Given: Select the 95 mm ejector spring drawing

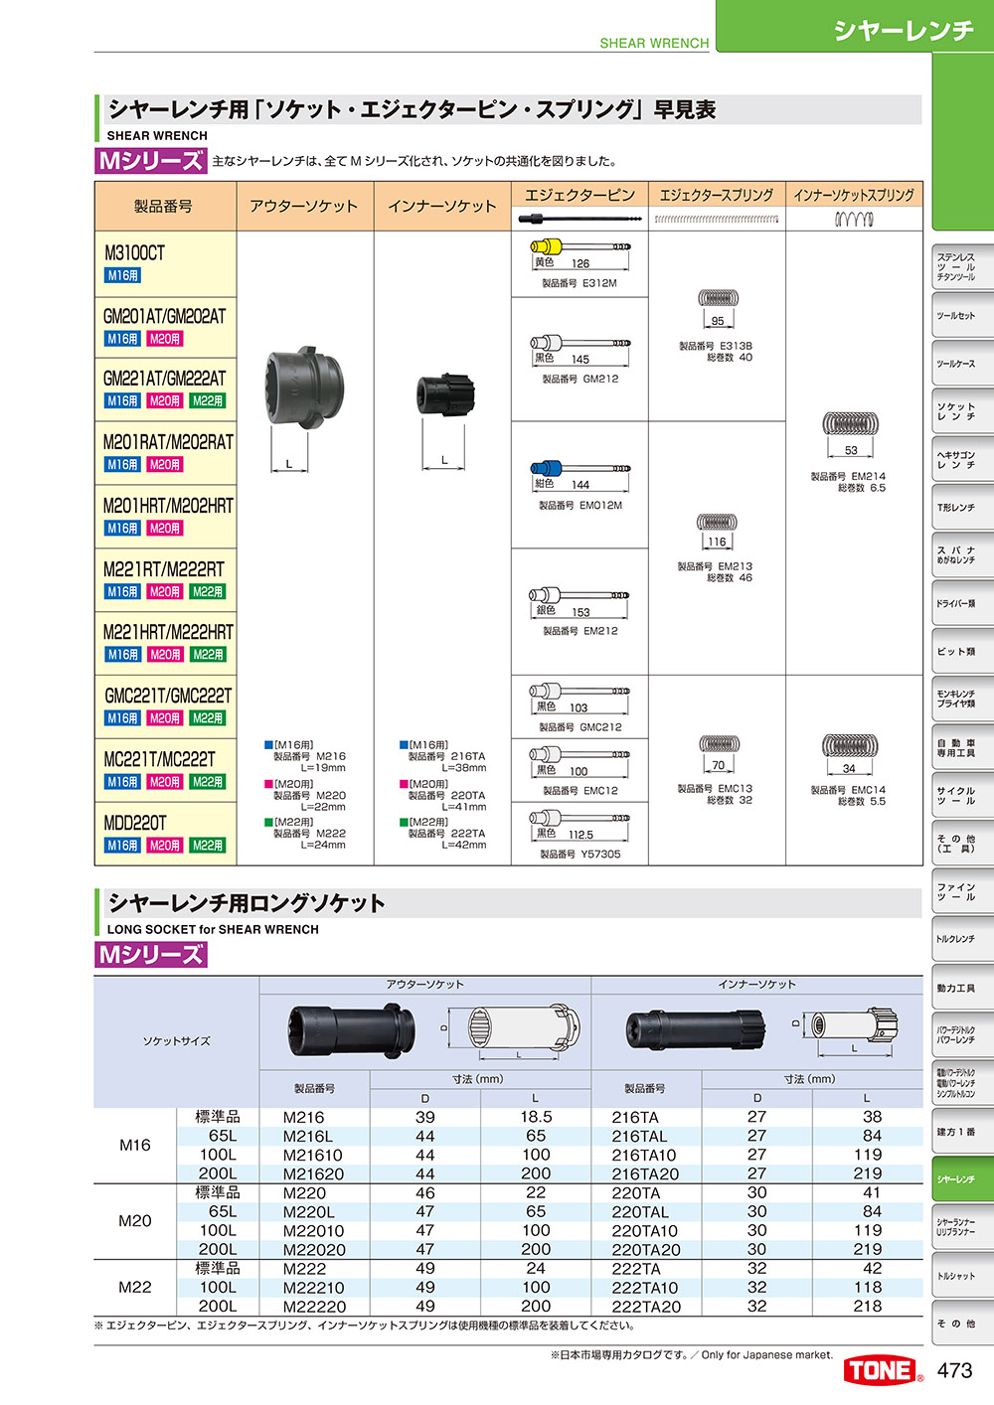Looking at the screenshot, I should [x=718, y=298].
